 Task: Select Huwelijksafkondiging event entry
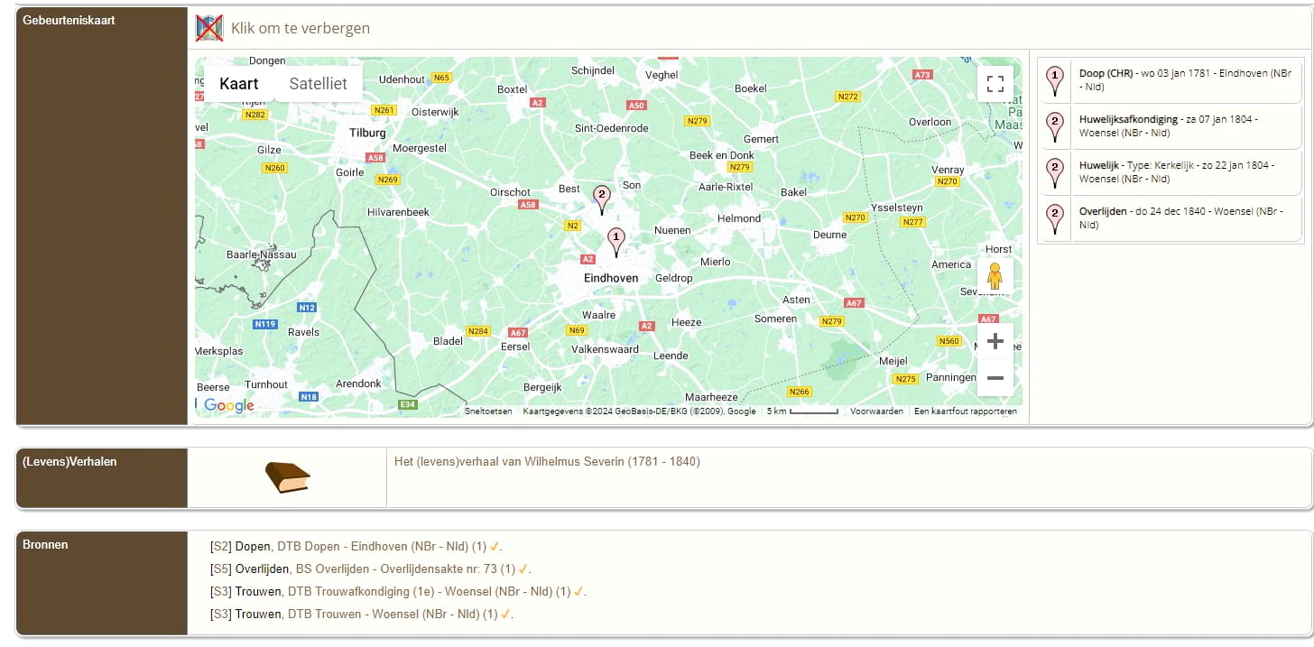click(x=1171, y=125)
